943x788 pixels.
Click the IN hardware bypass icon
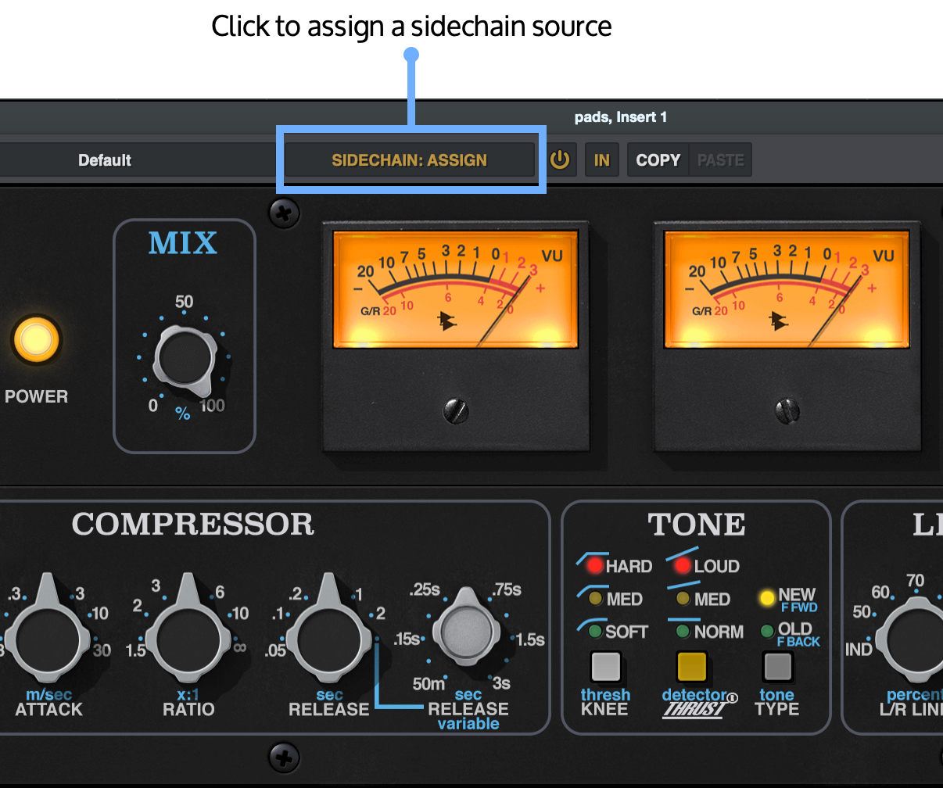coord(602,159)
